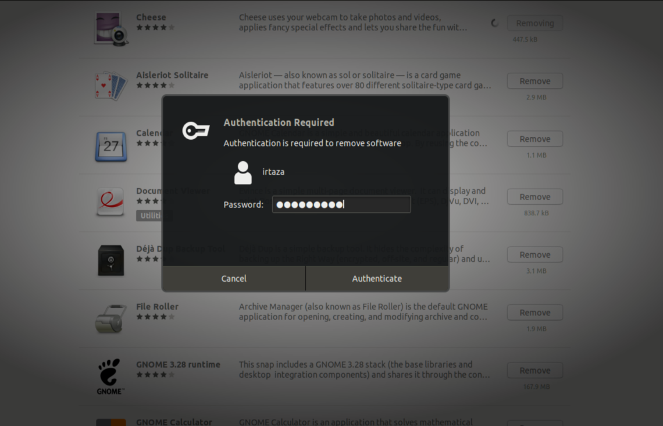Click the Utilities tag under Document Viewer
Viewport: 663px width, 426px height.
(x=154, y=215)
